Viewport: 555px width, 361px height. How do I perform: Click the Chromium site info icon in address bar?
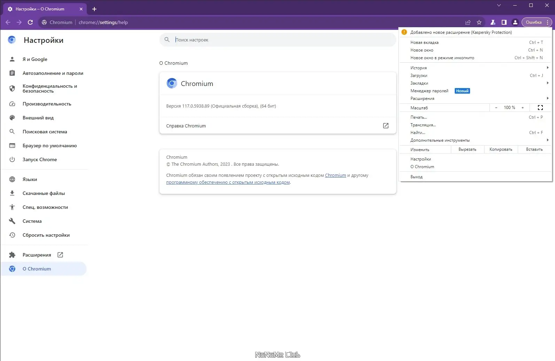tap(44, 22)
